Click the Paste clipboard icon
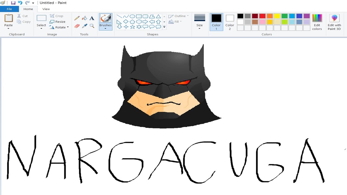 pos(9,18)
